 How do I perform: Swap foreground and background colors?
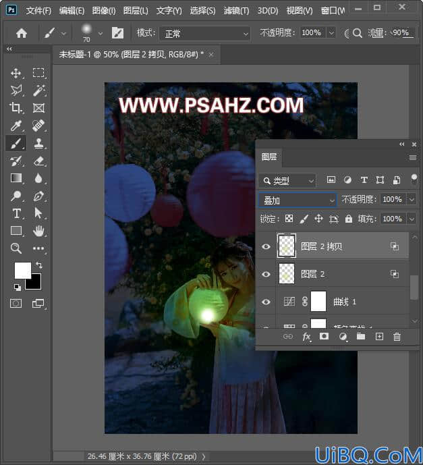39,265
